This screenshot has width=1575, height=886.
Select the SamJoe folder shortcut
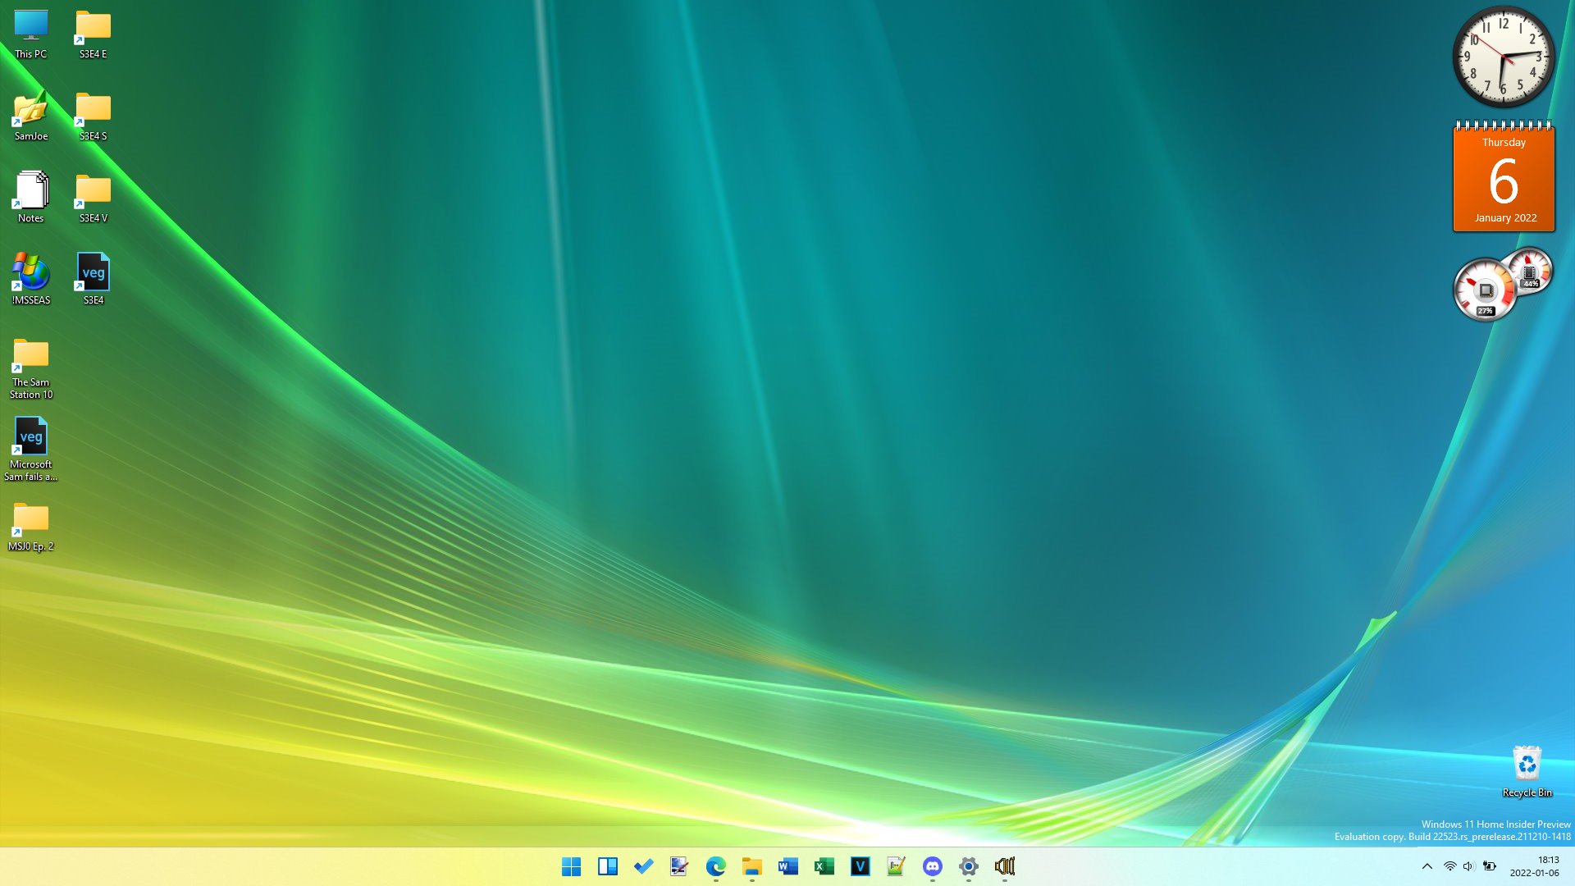coord(31,116)
